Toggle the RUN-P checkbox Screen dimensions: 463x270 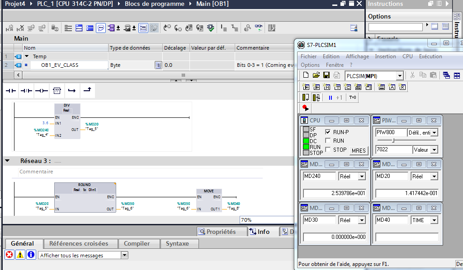click(x=328, y=132)
